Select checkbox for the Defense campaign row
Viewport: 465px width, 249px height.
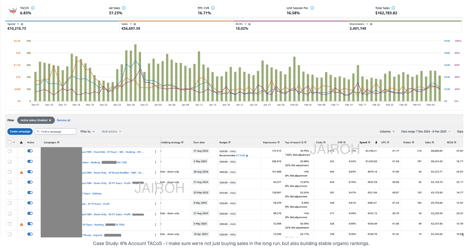pos(9,193)
